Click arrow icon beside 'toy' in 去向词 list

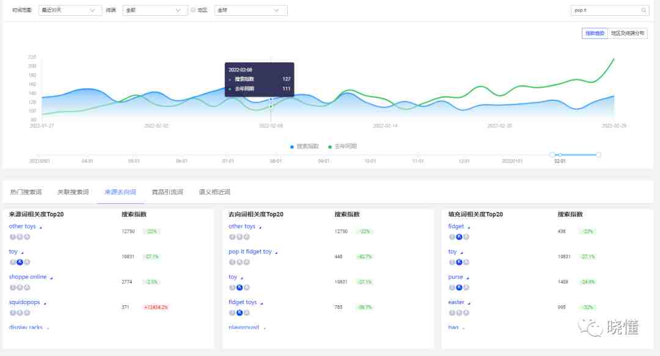pos(241,278)
